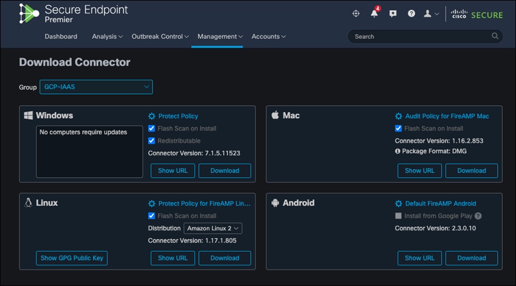516x286 pixels.
Task: Expand the Analysis menu
Action: [107, 37]
